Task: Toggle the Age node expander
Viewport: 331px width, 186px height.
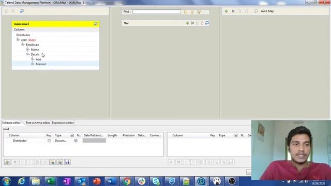Action: [33, 59]
